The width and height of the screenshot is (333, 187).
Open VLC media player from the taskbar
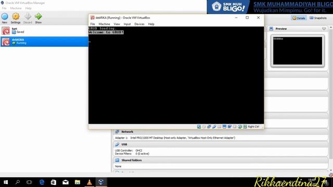pyautogui.click(x=89, y=182)
